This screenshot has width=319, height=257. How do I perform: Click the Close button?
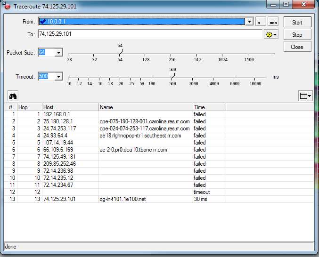pyautogui.click(x=297, y=47)
